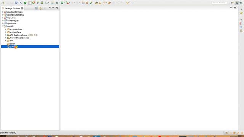Screen dimensions: 244x137
Task: Click the New wizard icon in the toolbar
Action: 3,3
